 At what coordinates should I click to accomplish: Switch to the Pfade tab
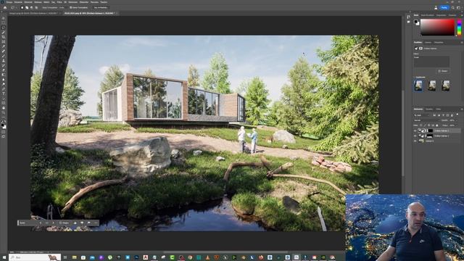pyautogui.click(x=438, y=109)
